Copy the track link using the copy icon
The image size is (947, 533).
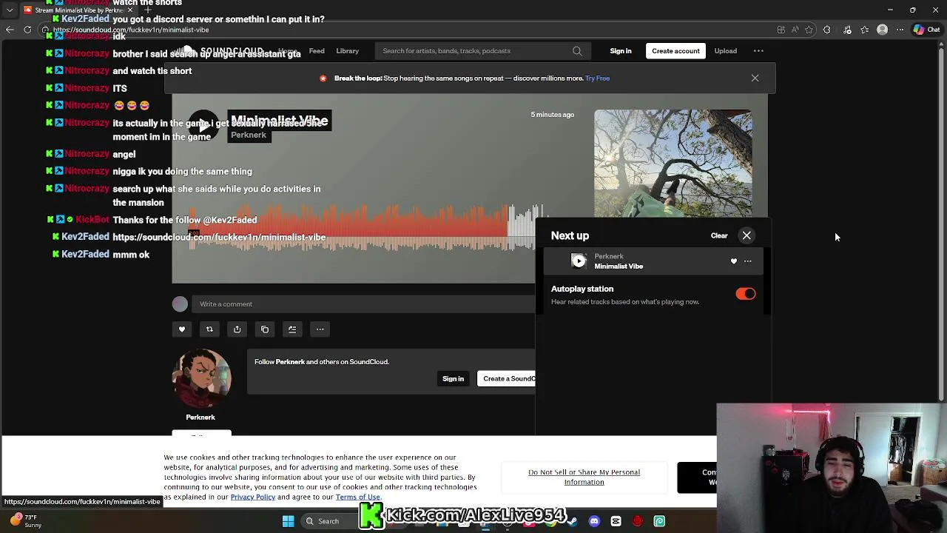coord(265,329)
